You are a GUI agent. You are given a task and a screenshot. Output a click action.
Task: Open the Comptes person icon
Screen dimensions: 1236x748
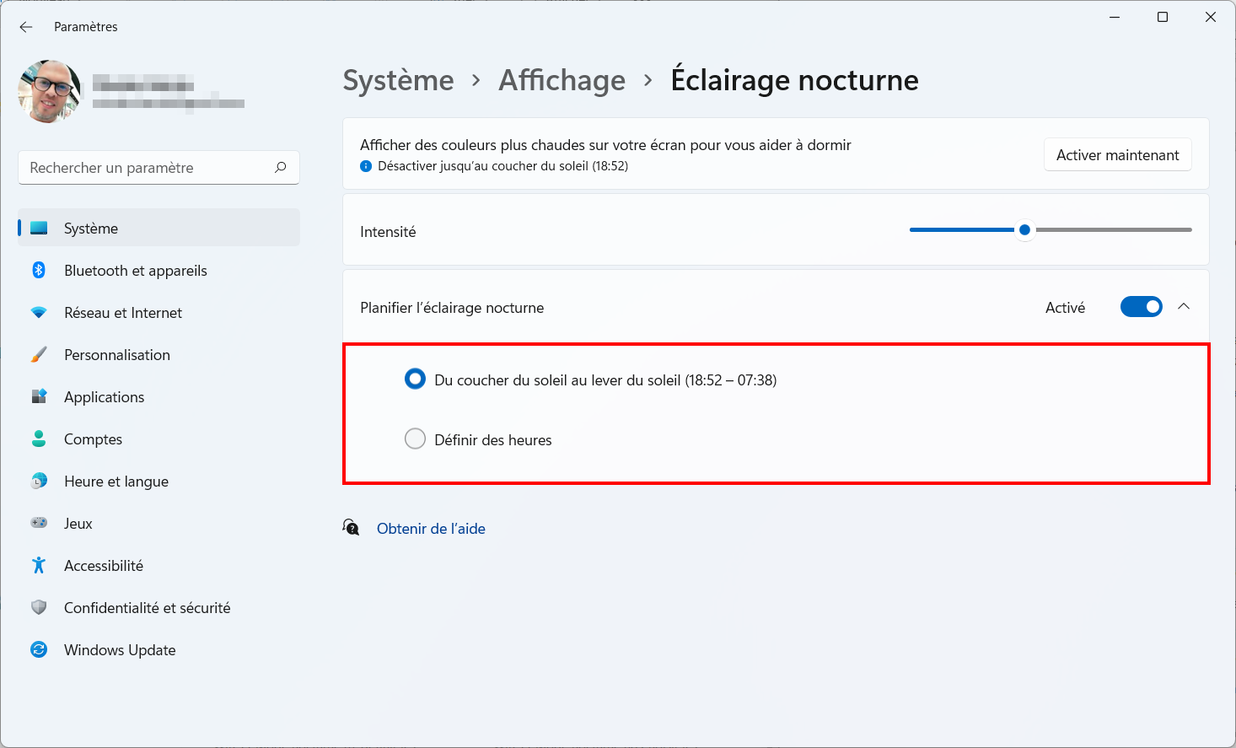pos(39,439)
